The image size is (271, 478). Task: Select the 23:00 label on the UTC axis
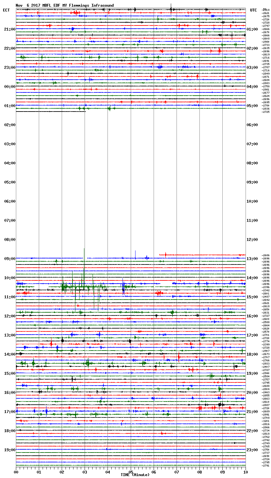click(252, 450)
